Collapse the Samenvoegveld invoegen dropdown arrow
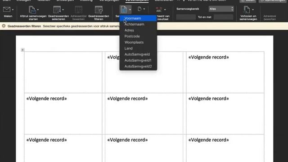 [130, 9]
